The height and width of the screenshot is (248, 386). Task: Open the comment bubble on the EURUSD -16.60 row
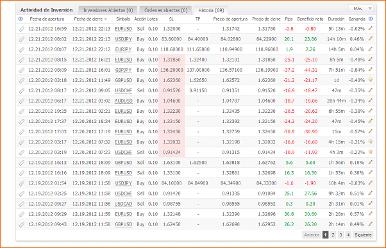pos(371,142)
